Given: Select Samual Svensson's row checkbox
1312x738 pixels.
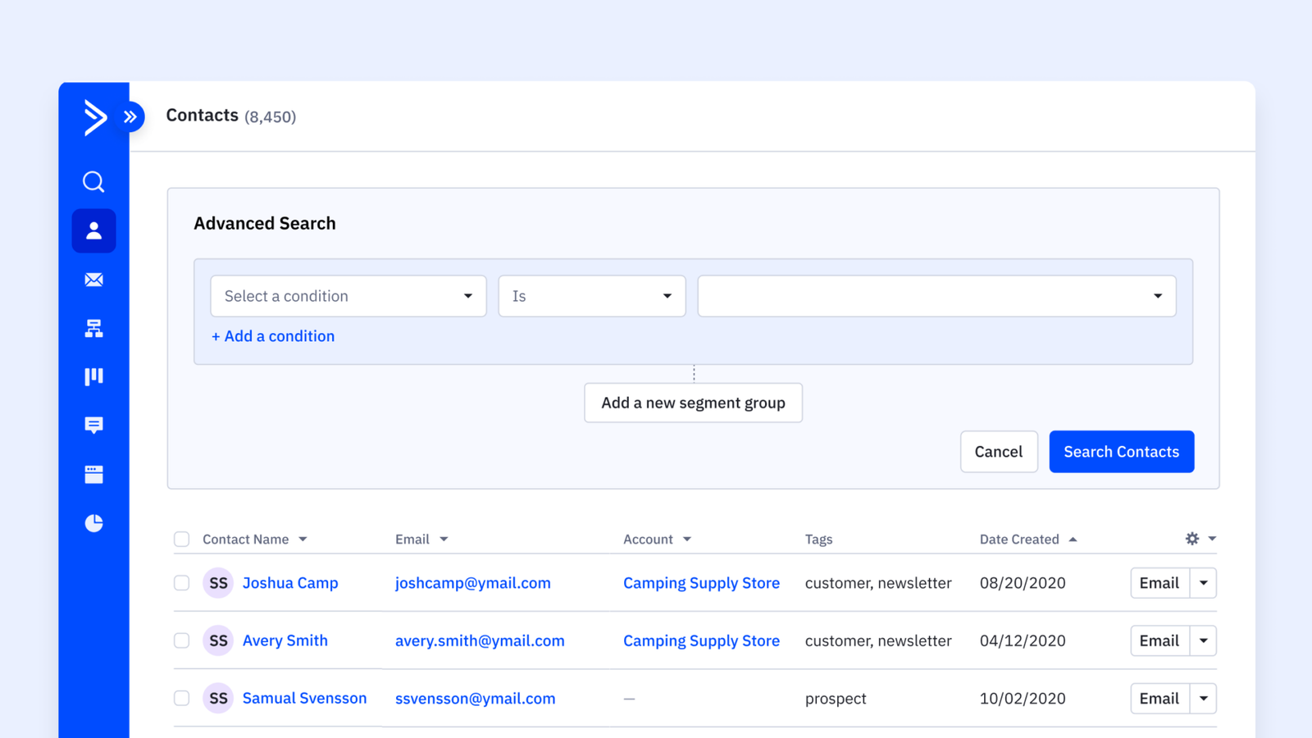Looking at the screenshot, I should pyautogui.click(x=181, y=698).
